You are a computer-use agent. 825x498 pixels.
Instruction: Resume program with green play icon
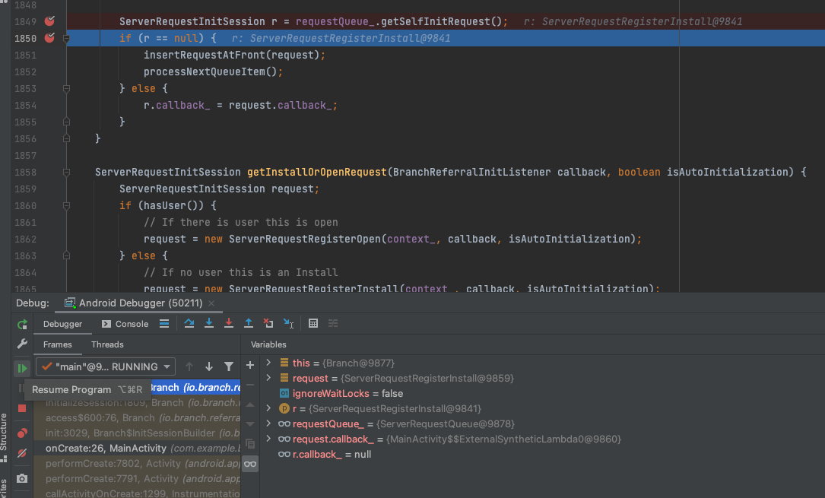click(22, 368)
